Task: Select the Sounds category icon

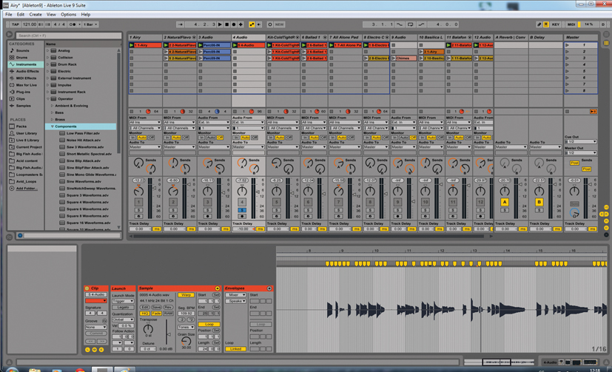Action: pyautogui.click(x=12, y=50)
